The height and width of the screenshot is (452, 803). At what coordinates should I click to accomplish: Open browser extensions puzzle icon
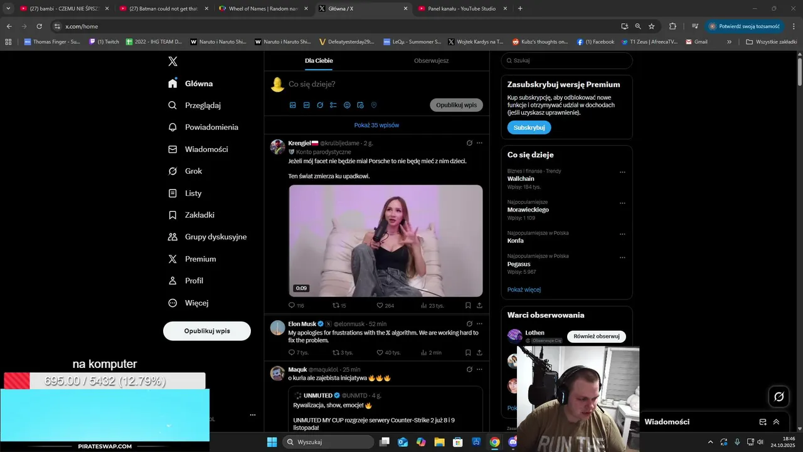(673, 26)
